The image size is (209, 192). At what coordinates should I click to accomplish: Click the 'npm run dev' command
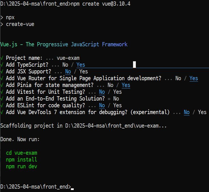point(21,167)
